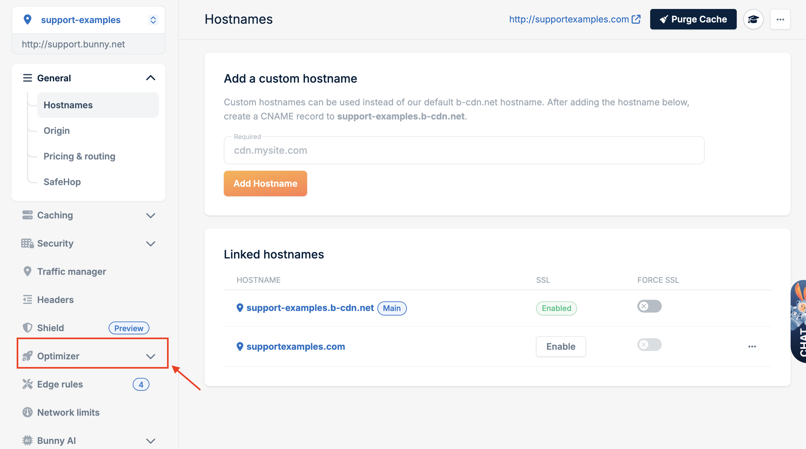Viewport: 806px width, 449px height.
Task: Switch to the Origin settings page
Action: [x=56, y=130]
